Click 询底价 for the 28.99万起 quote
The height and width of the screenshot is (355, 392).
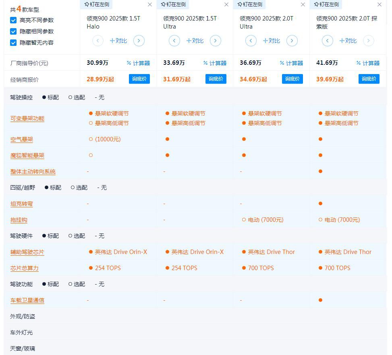click(x=139, y=79)
